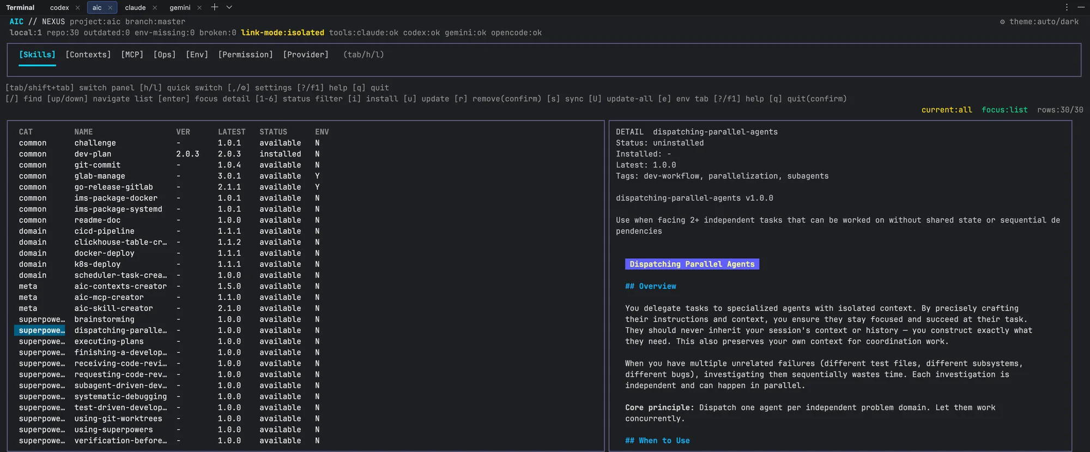Open the terminal profile dropdown chevron
Image resolution: width=1090 pixels, height=452 pixels.
tap(229, 7)
